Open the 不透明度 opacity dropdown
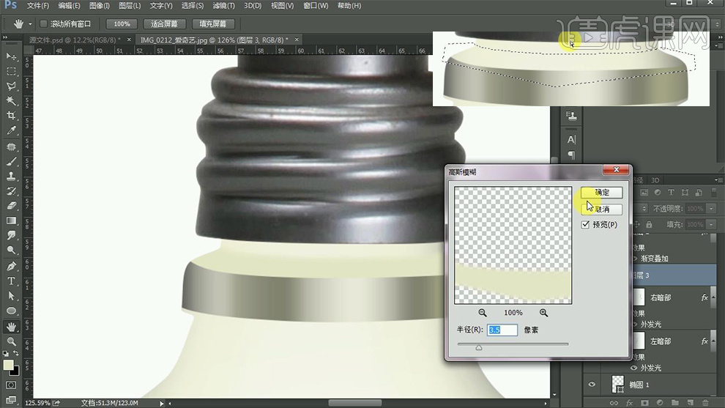The width and height of the screenshot is (725, 408). 711,209
